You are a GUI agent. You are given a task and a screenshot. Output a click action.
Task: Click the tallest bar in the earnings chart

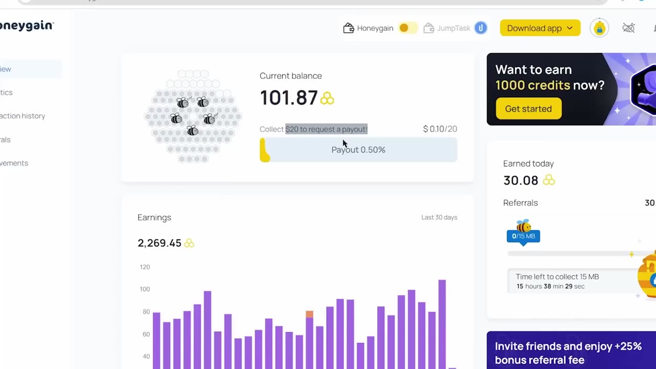coord(442,324)
